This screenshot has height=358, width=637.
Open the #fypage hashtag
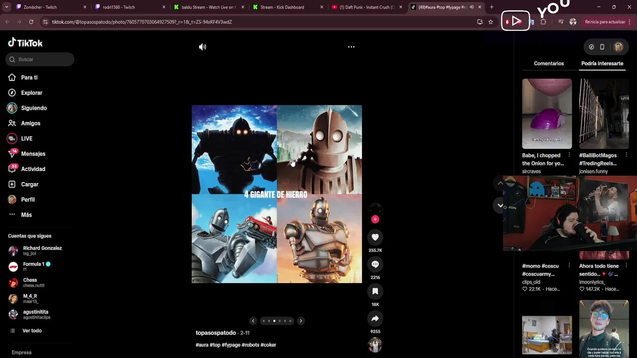pos(231,345)
